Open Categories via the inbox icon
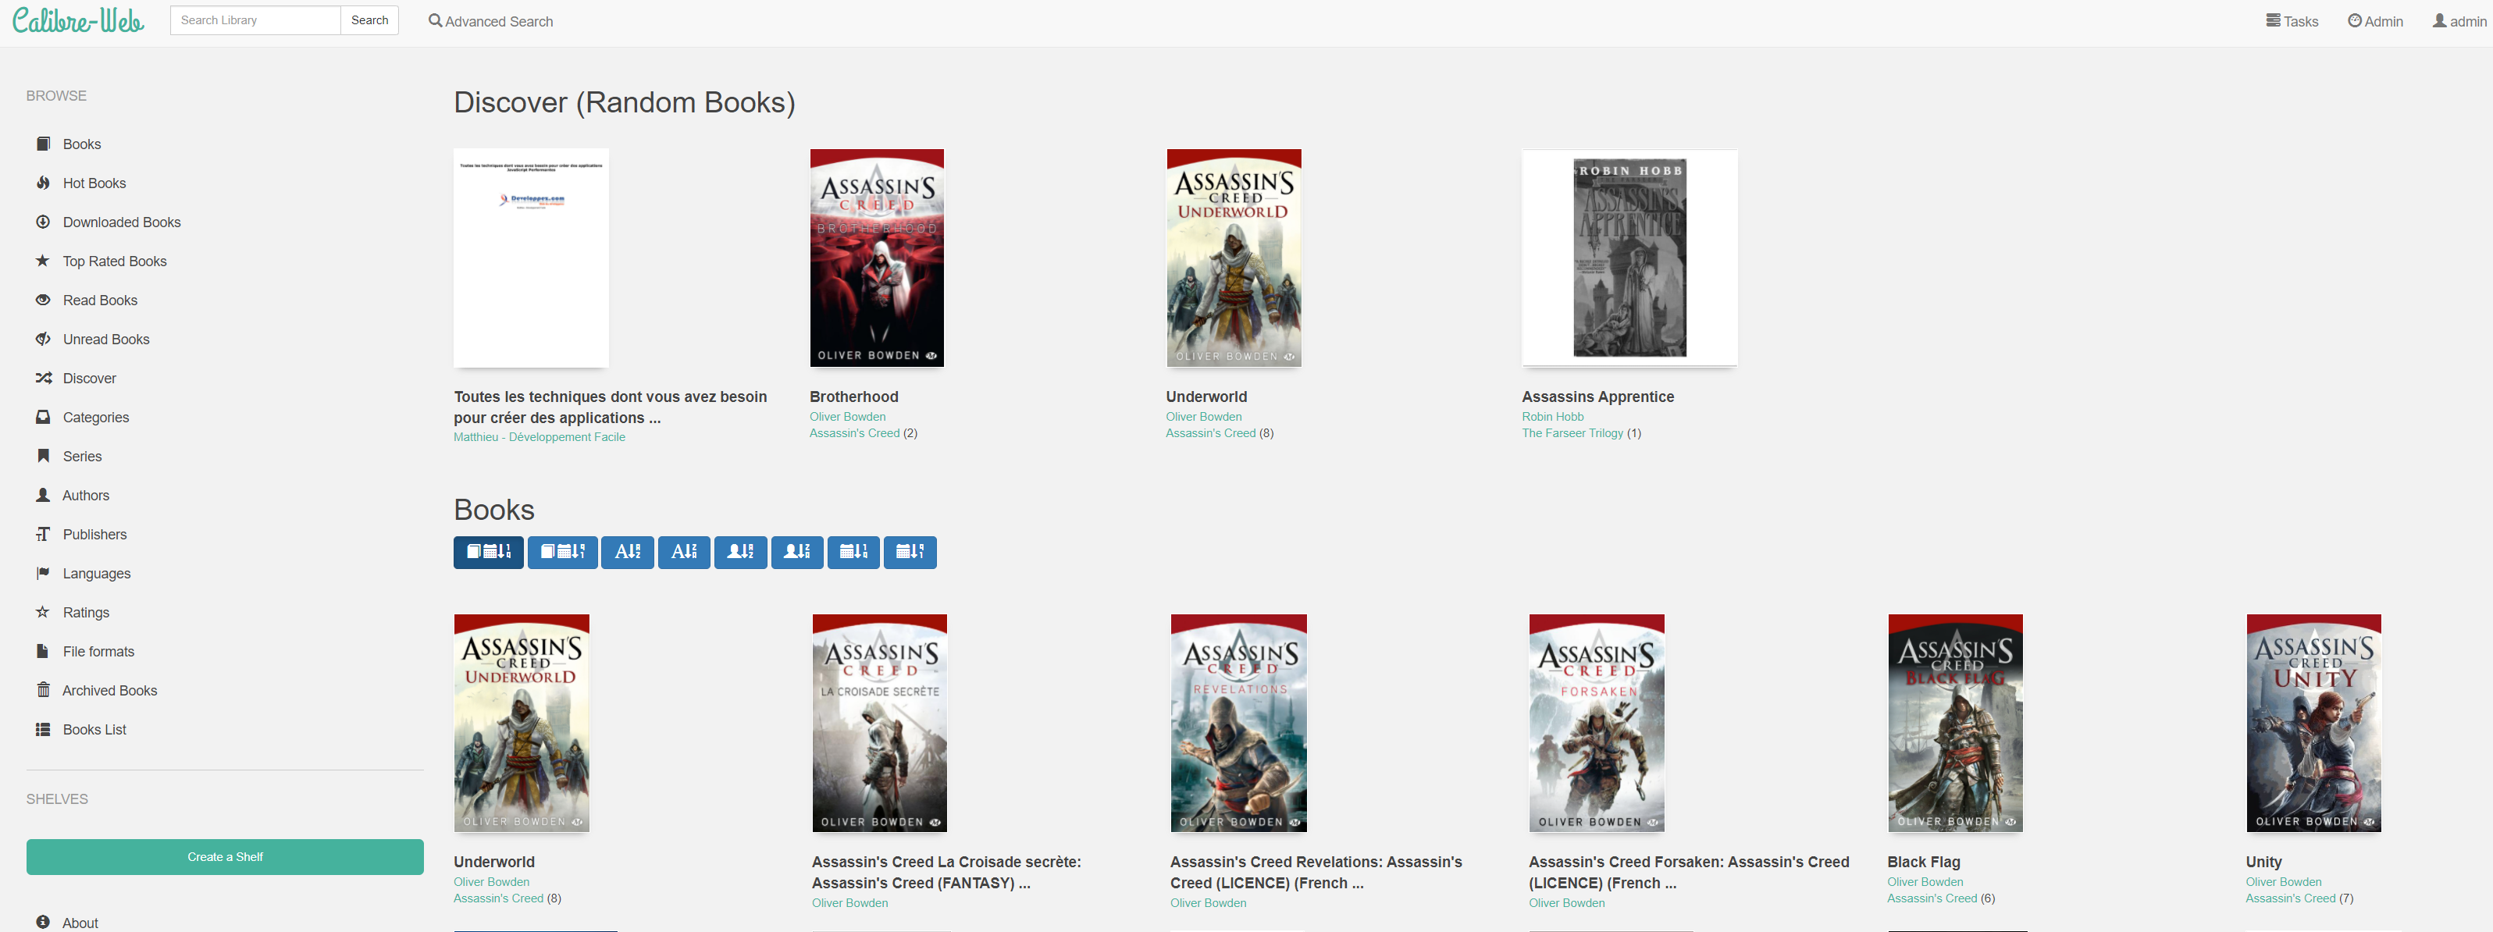 43,417
